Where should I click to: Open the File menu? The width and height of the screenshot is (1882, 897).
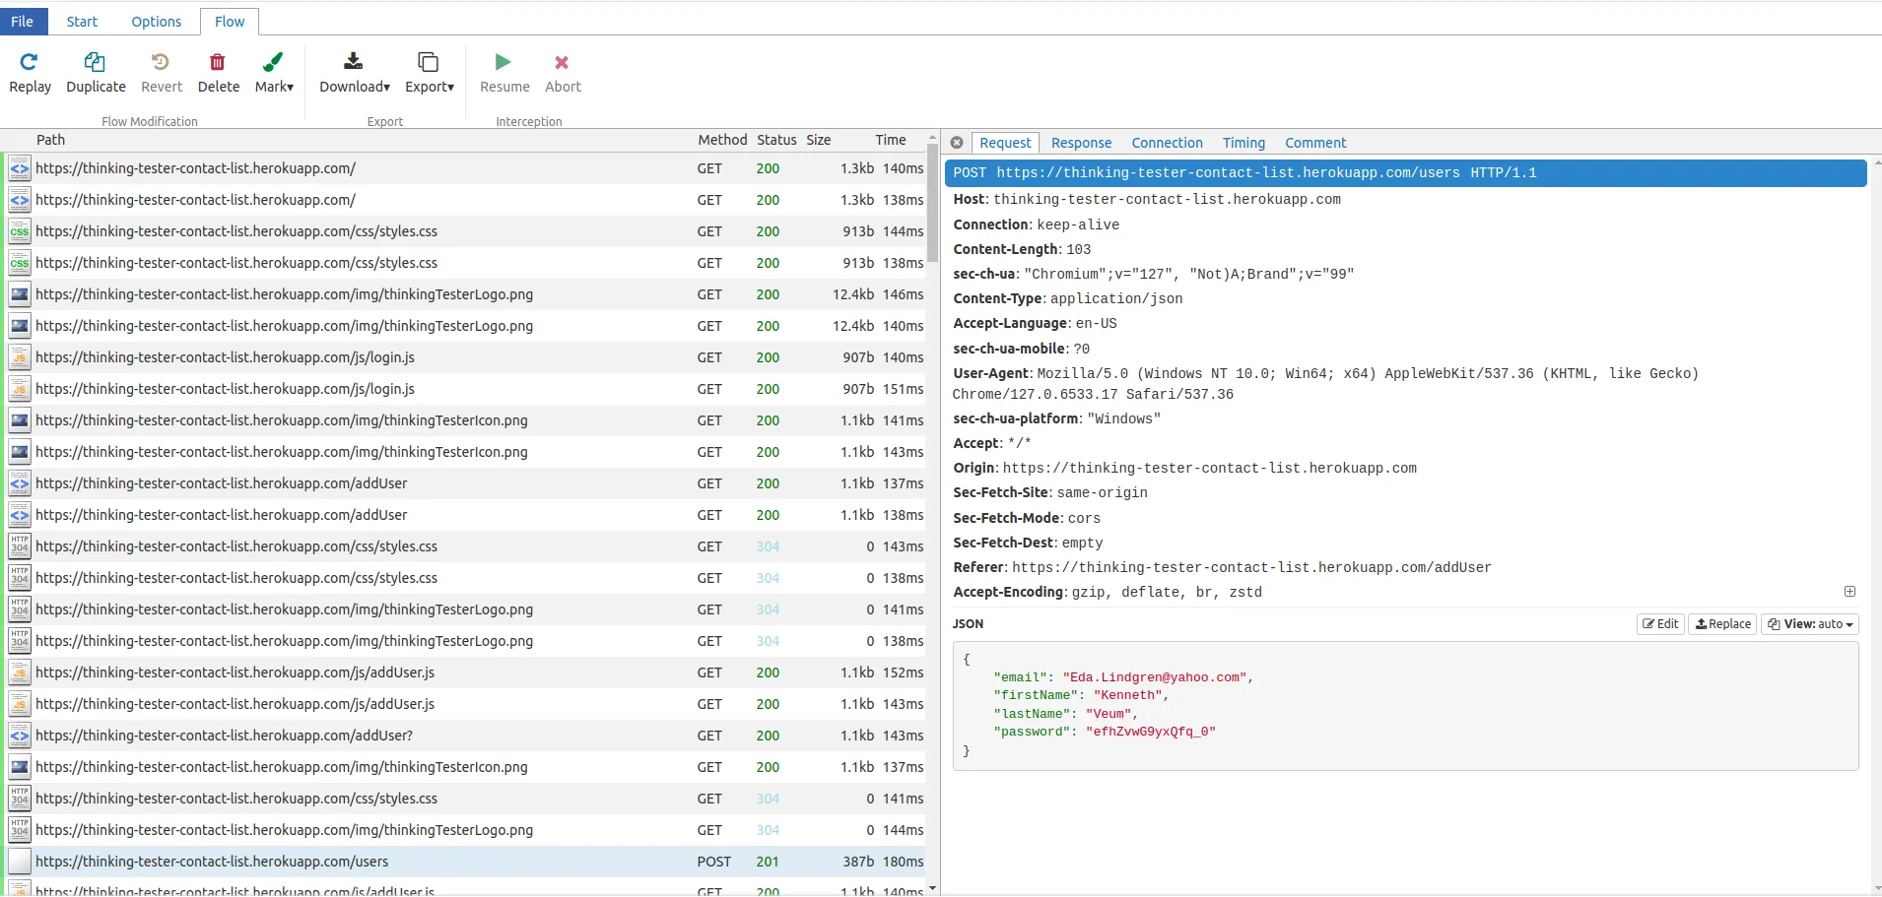[x=23, y=22]
